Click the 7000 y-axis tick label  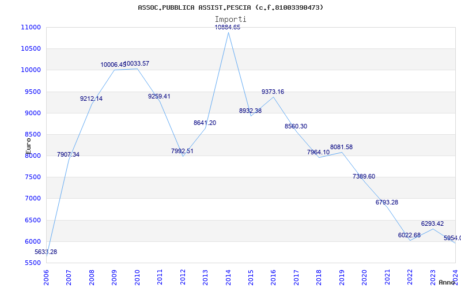pyautogui.click(x=33, y=198)
